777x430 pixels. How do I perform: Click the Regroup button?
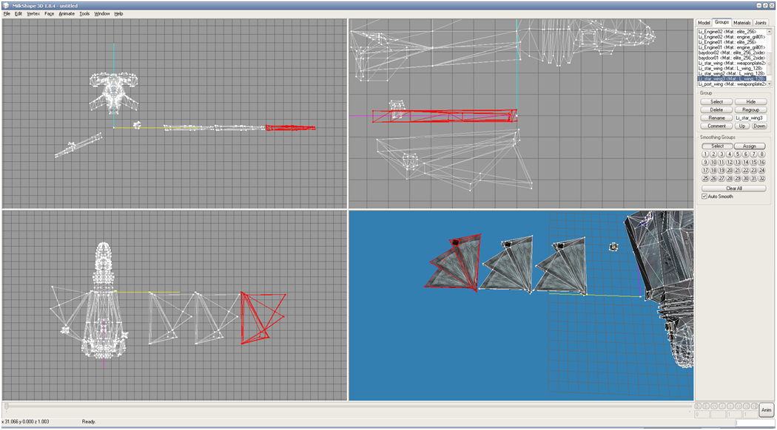pos(751,110)
